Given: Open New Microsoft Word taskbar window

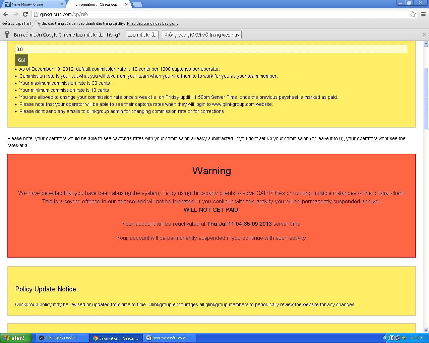Looking at the screenshot, I should (x=170, y=338).
